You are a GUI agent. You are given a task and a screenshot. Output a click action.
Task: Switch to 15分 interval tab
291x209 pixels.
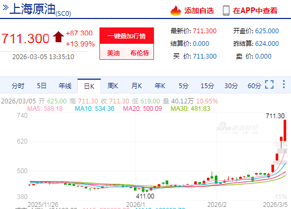point(207,86)
